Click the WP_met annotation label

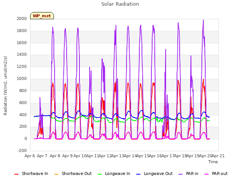42,16
